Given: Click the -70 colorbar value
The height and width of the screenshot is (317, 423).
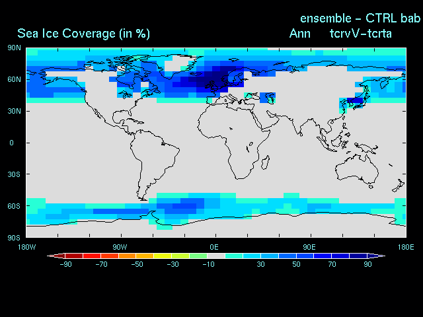Looking at the screenshot, I should point(101,264).
